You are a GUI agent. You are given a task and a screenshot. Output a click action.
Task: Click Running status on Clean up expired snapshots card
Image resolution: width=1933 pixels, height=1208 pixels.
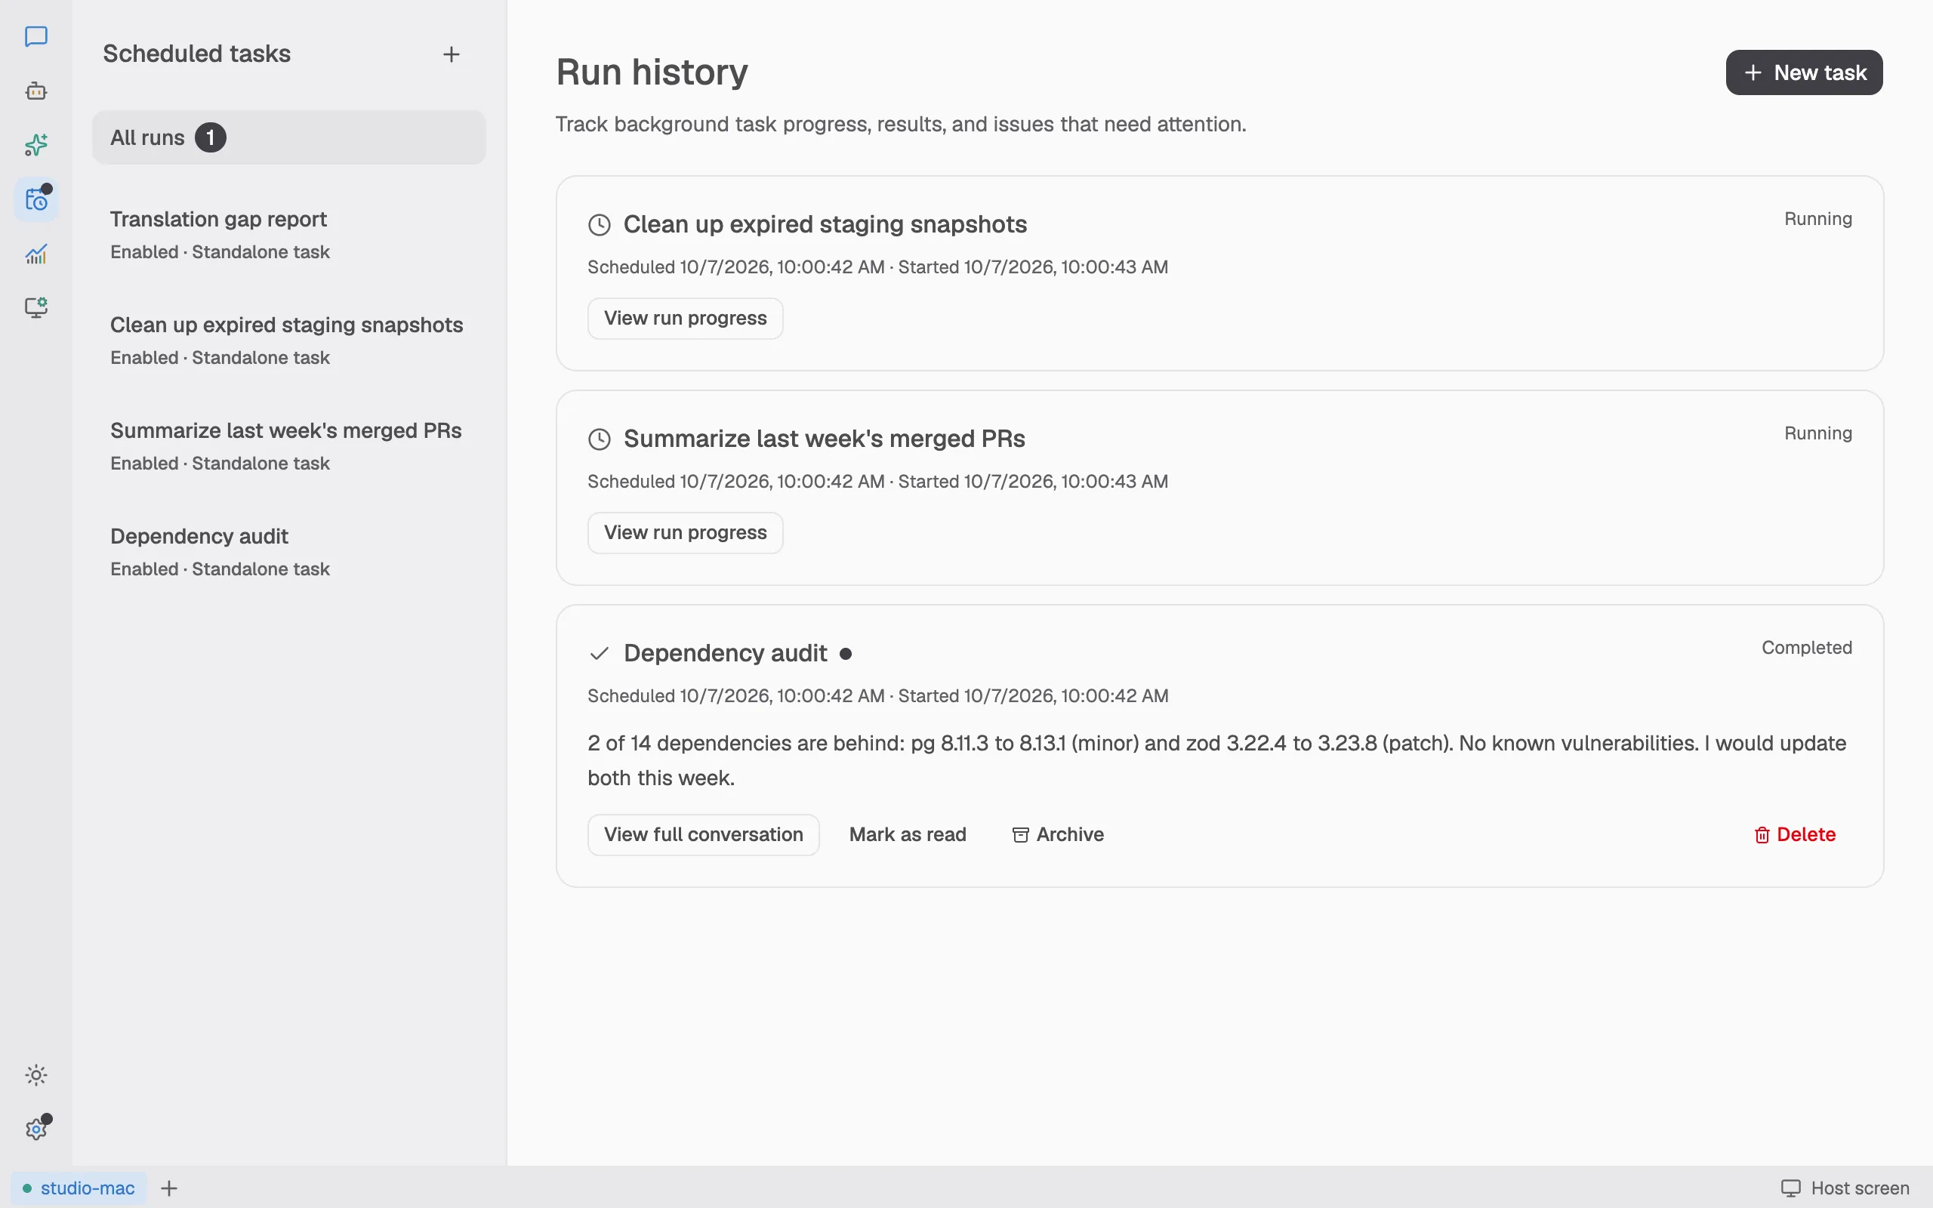pyautogui.click(x=1818, y=219)
